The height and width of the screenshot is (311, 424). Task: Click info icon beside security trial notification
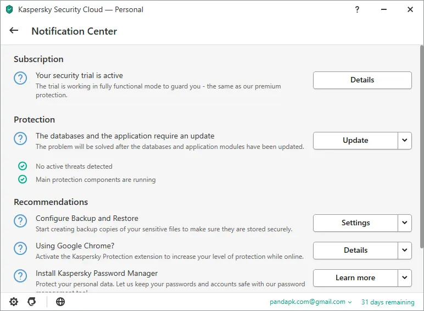[x=20, y=78]
